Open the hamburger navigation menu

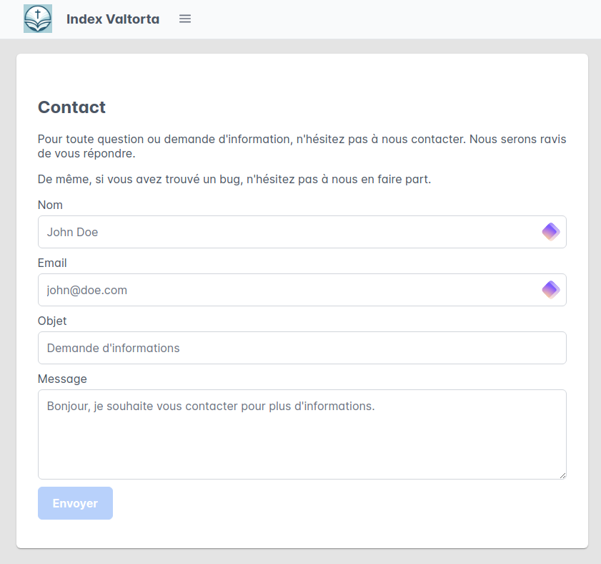(x=185, y=19)
